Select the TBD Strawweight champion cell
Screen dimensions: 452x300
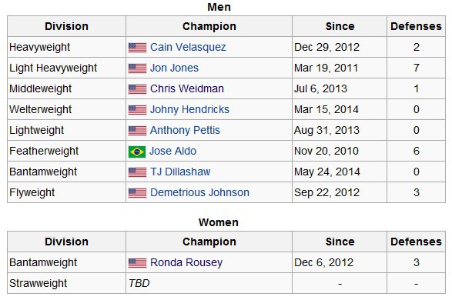[209, 283]
